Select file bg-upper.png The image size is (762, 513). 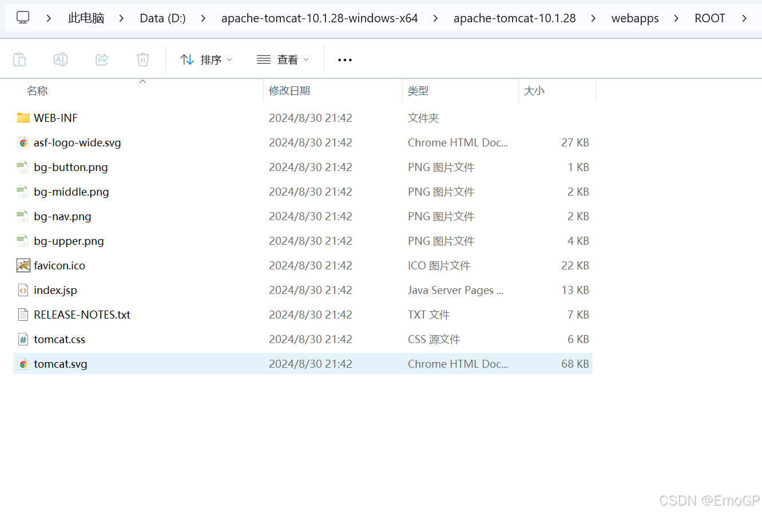[69, 241]
